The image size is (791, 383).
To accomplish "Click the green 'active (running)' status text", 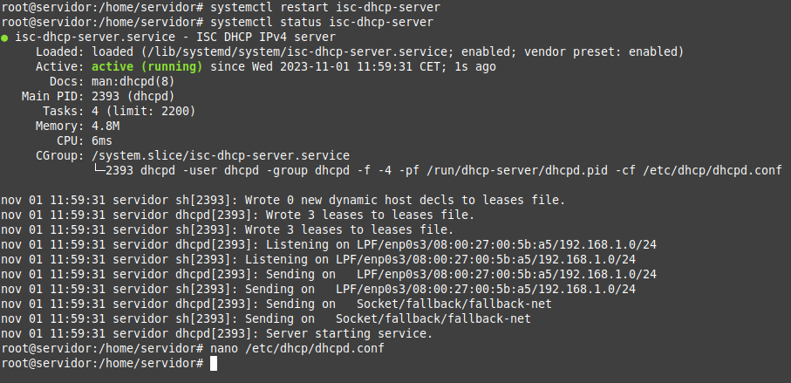I will pyautogui.click(x=147, y=66).
